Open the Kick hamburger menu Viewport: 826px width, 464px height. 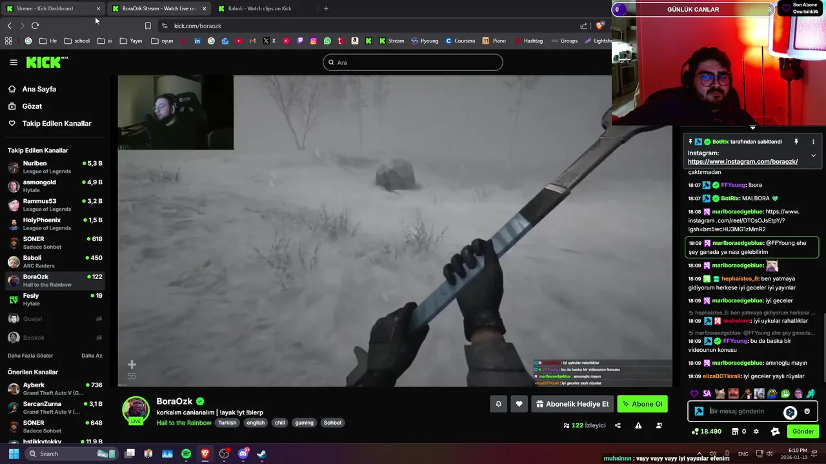click(x=14, y=63)
